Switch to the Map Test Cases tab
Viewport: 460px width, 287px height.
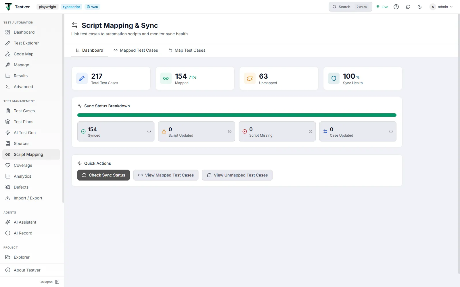coord(187,50)
